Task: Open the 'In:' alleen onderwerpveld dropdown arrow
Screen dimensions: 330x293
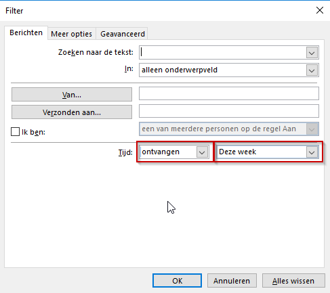Action: 312,70
